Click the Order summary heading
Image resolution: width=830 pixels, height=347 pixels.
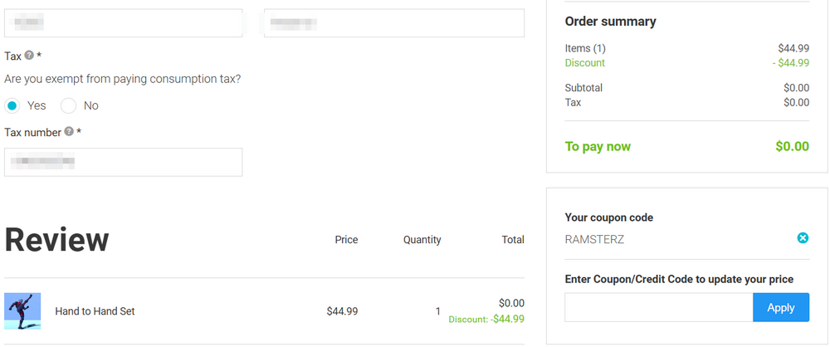(x=610, y=22)
